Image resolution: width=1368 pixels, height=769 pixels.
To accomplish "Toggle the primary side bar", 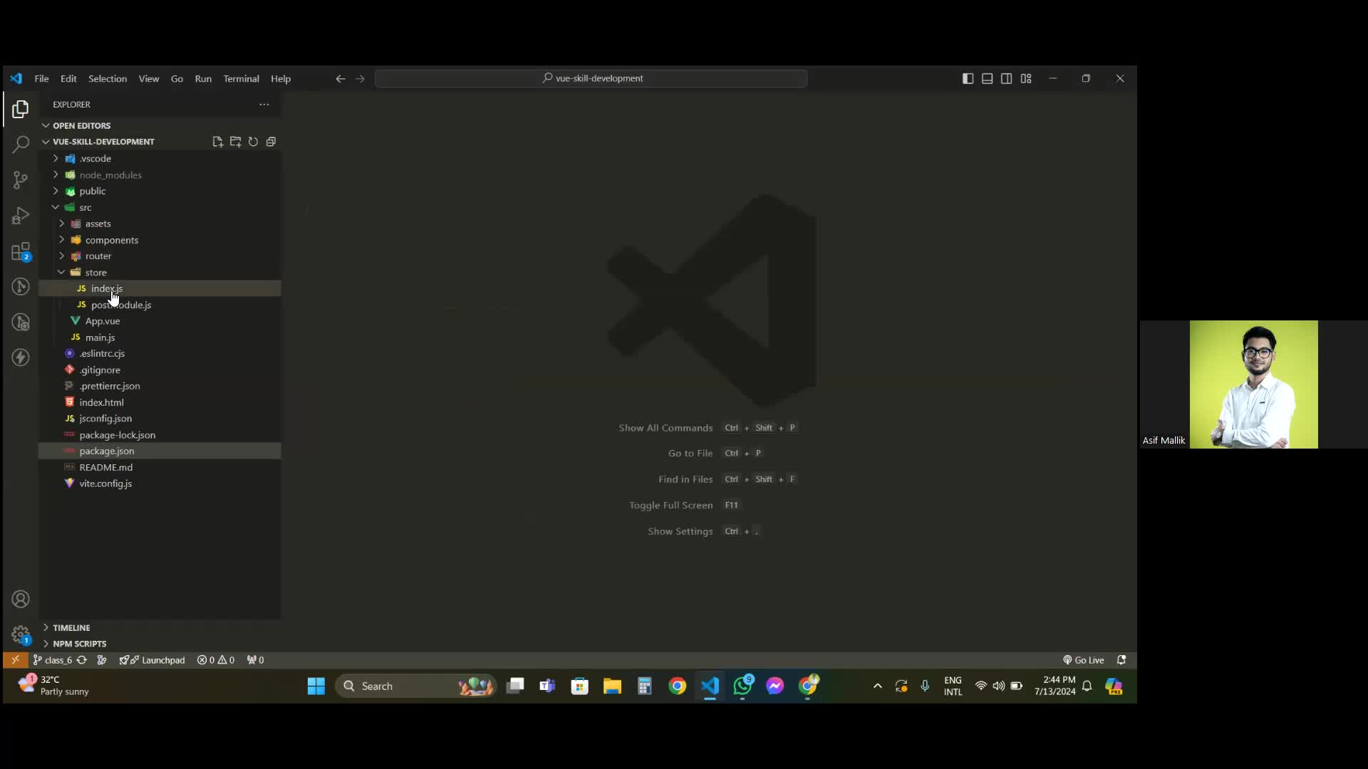I will pos(968,79).
